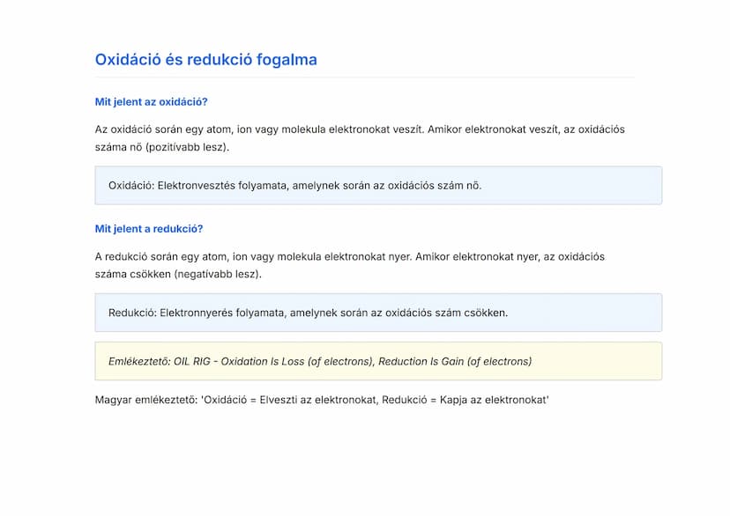Screen dimensions: 730x516
Task: Click the paragraph starting "A redukció során"
Action: 349,265
